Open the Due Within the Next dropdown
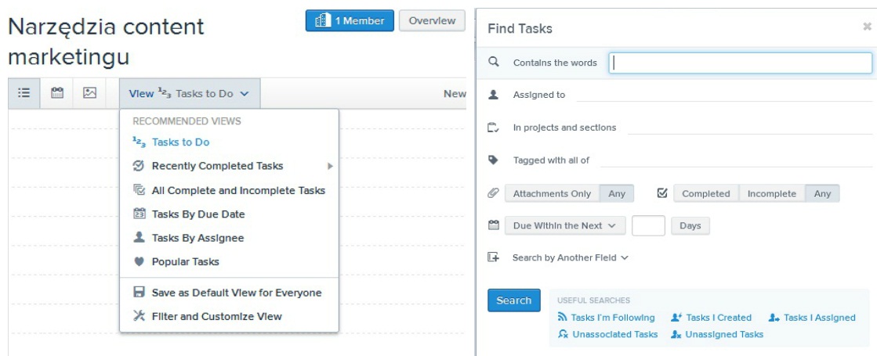The width and height of the screenshot is (877, 356). 565,225
